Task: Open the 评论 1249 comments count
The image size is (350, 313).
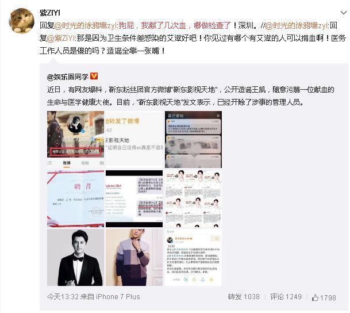Action: point(286,297)
